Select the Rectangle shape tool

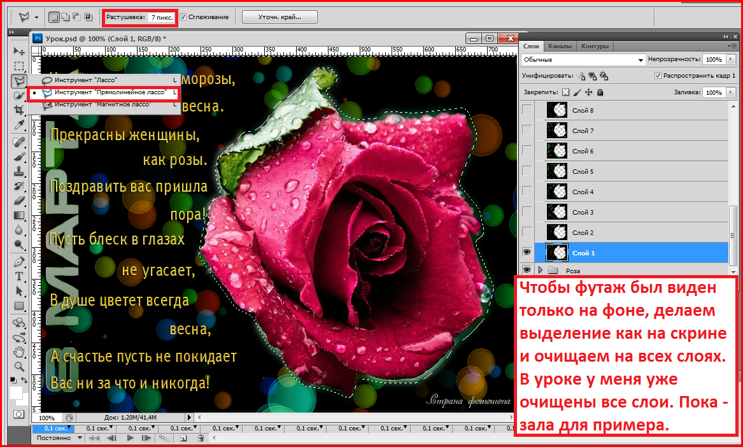(x=19, y=306)
